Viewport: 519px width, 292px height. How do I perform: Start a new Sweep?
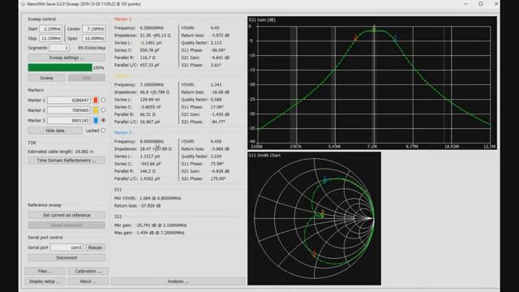tap(47, 78)
